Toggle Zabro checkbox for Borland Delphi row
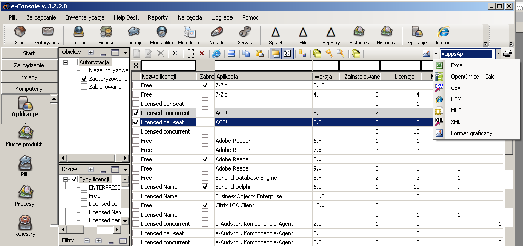This screenshot has height=246, width=523. pos(205,187)
